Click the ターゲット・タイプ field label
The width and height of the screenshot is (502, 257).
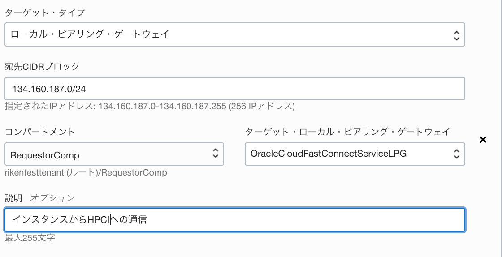[x=45, y=13]
